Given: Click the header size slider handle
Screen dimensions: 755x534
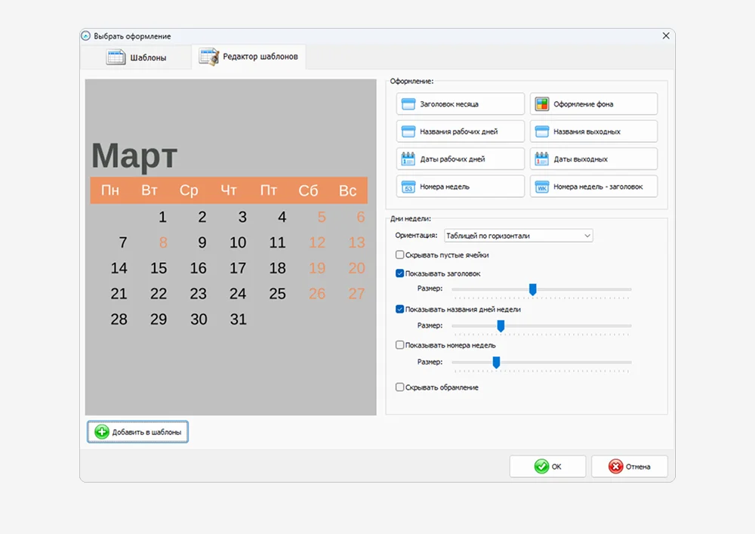Looking at the screenshot, I should (x=532, y=289).
